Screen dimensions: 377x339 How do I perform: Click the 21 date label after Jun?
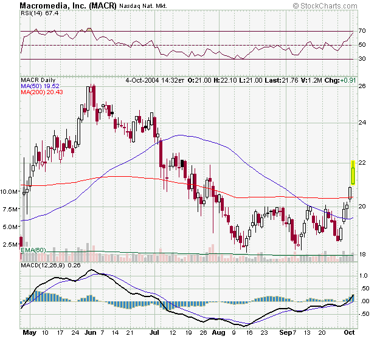click(x=130, y=333)
